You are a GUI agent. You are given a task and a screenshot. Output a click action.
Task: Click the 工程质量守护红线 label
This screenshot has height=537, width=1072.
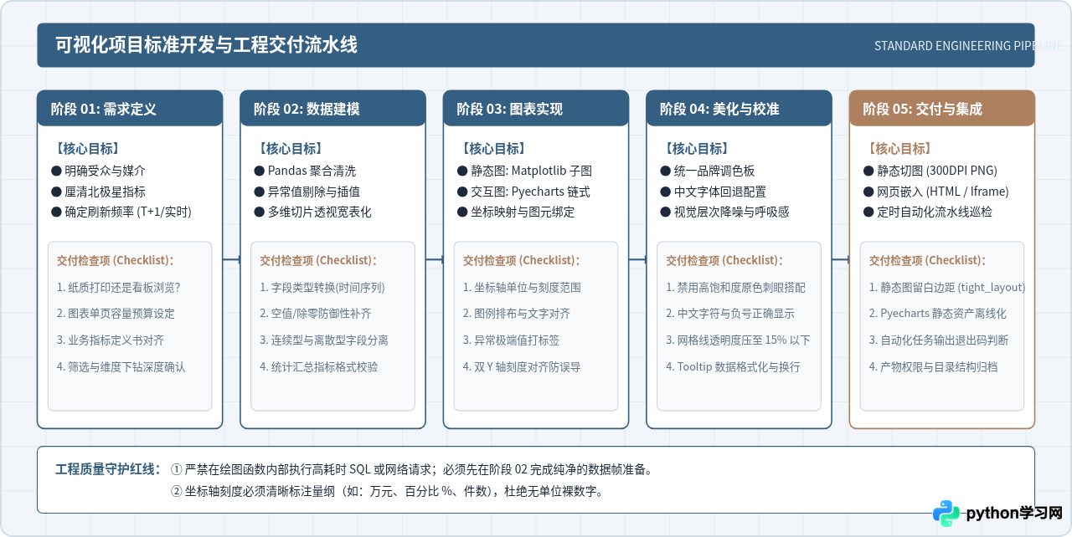tap(108, 469)
